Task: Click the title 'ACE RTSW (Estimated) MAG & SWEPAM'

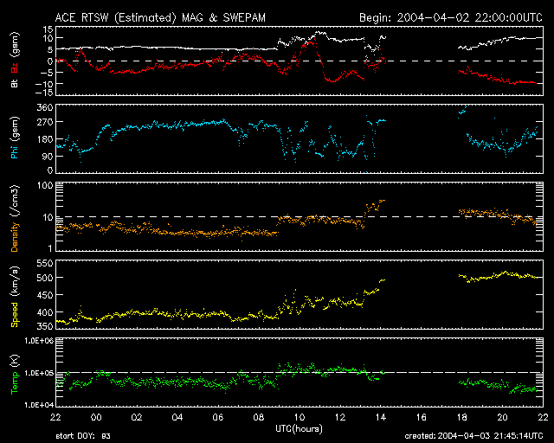Action: [x=160, y=17]
